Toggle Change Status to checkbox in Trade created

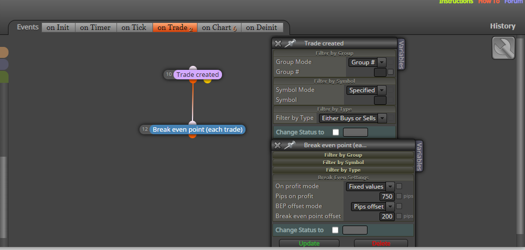point(336,132)
